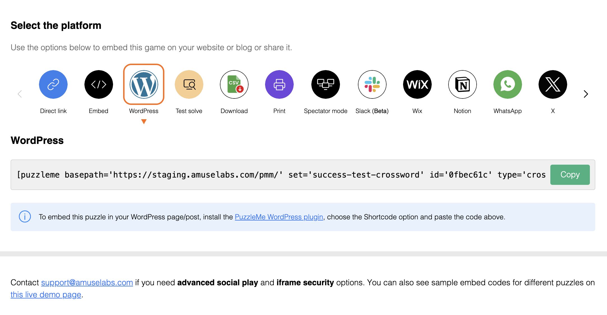Share via the WhatsApp icon
Screen dimensions: 607x315
click(508, 84)
